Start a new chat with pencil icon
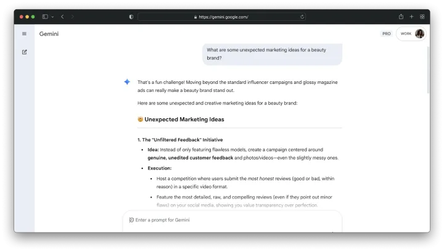 [24, 52]
